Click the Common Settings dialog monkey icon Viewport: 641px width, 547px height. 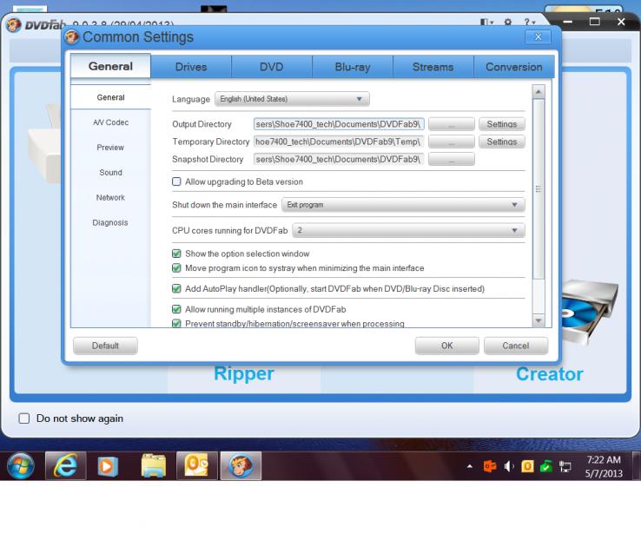(72, 37)
